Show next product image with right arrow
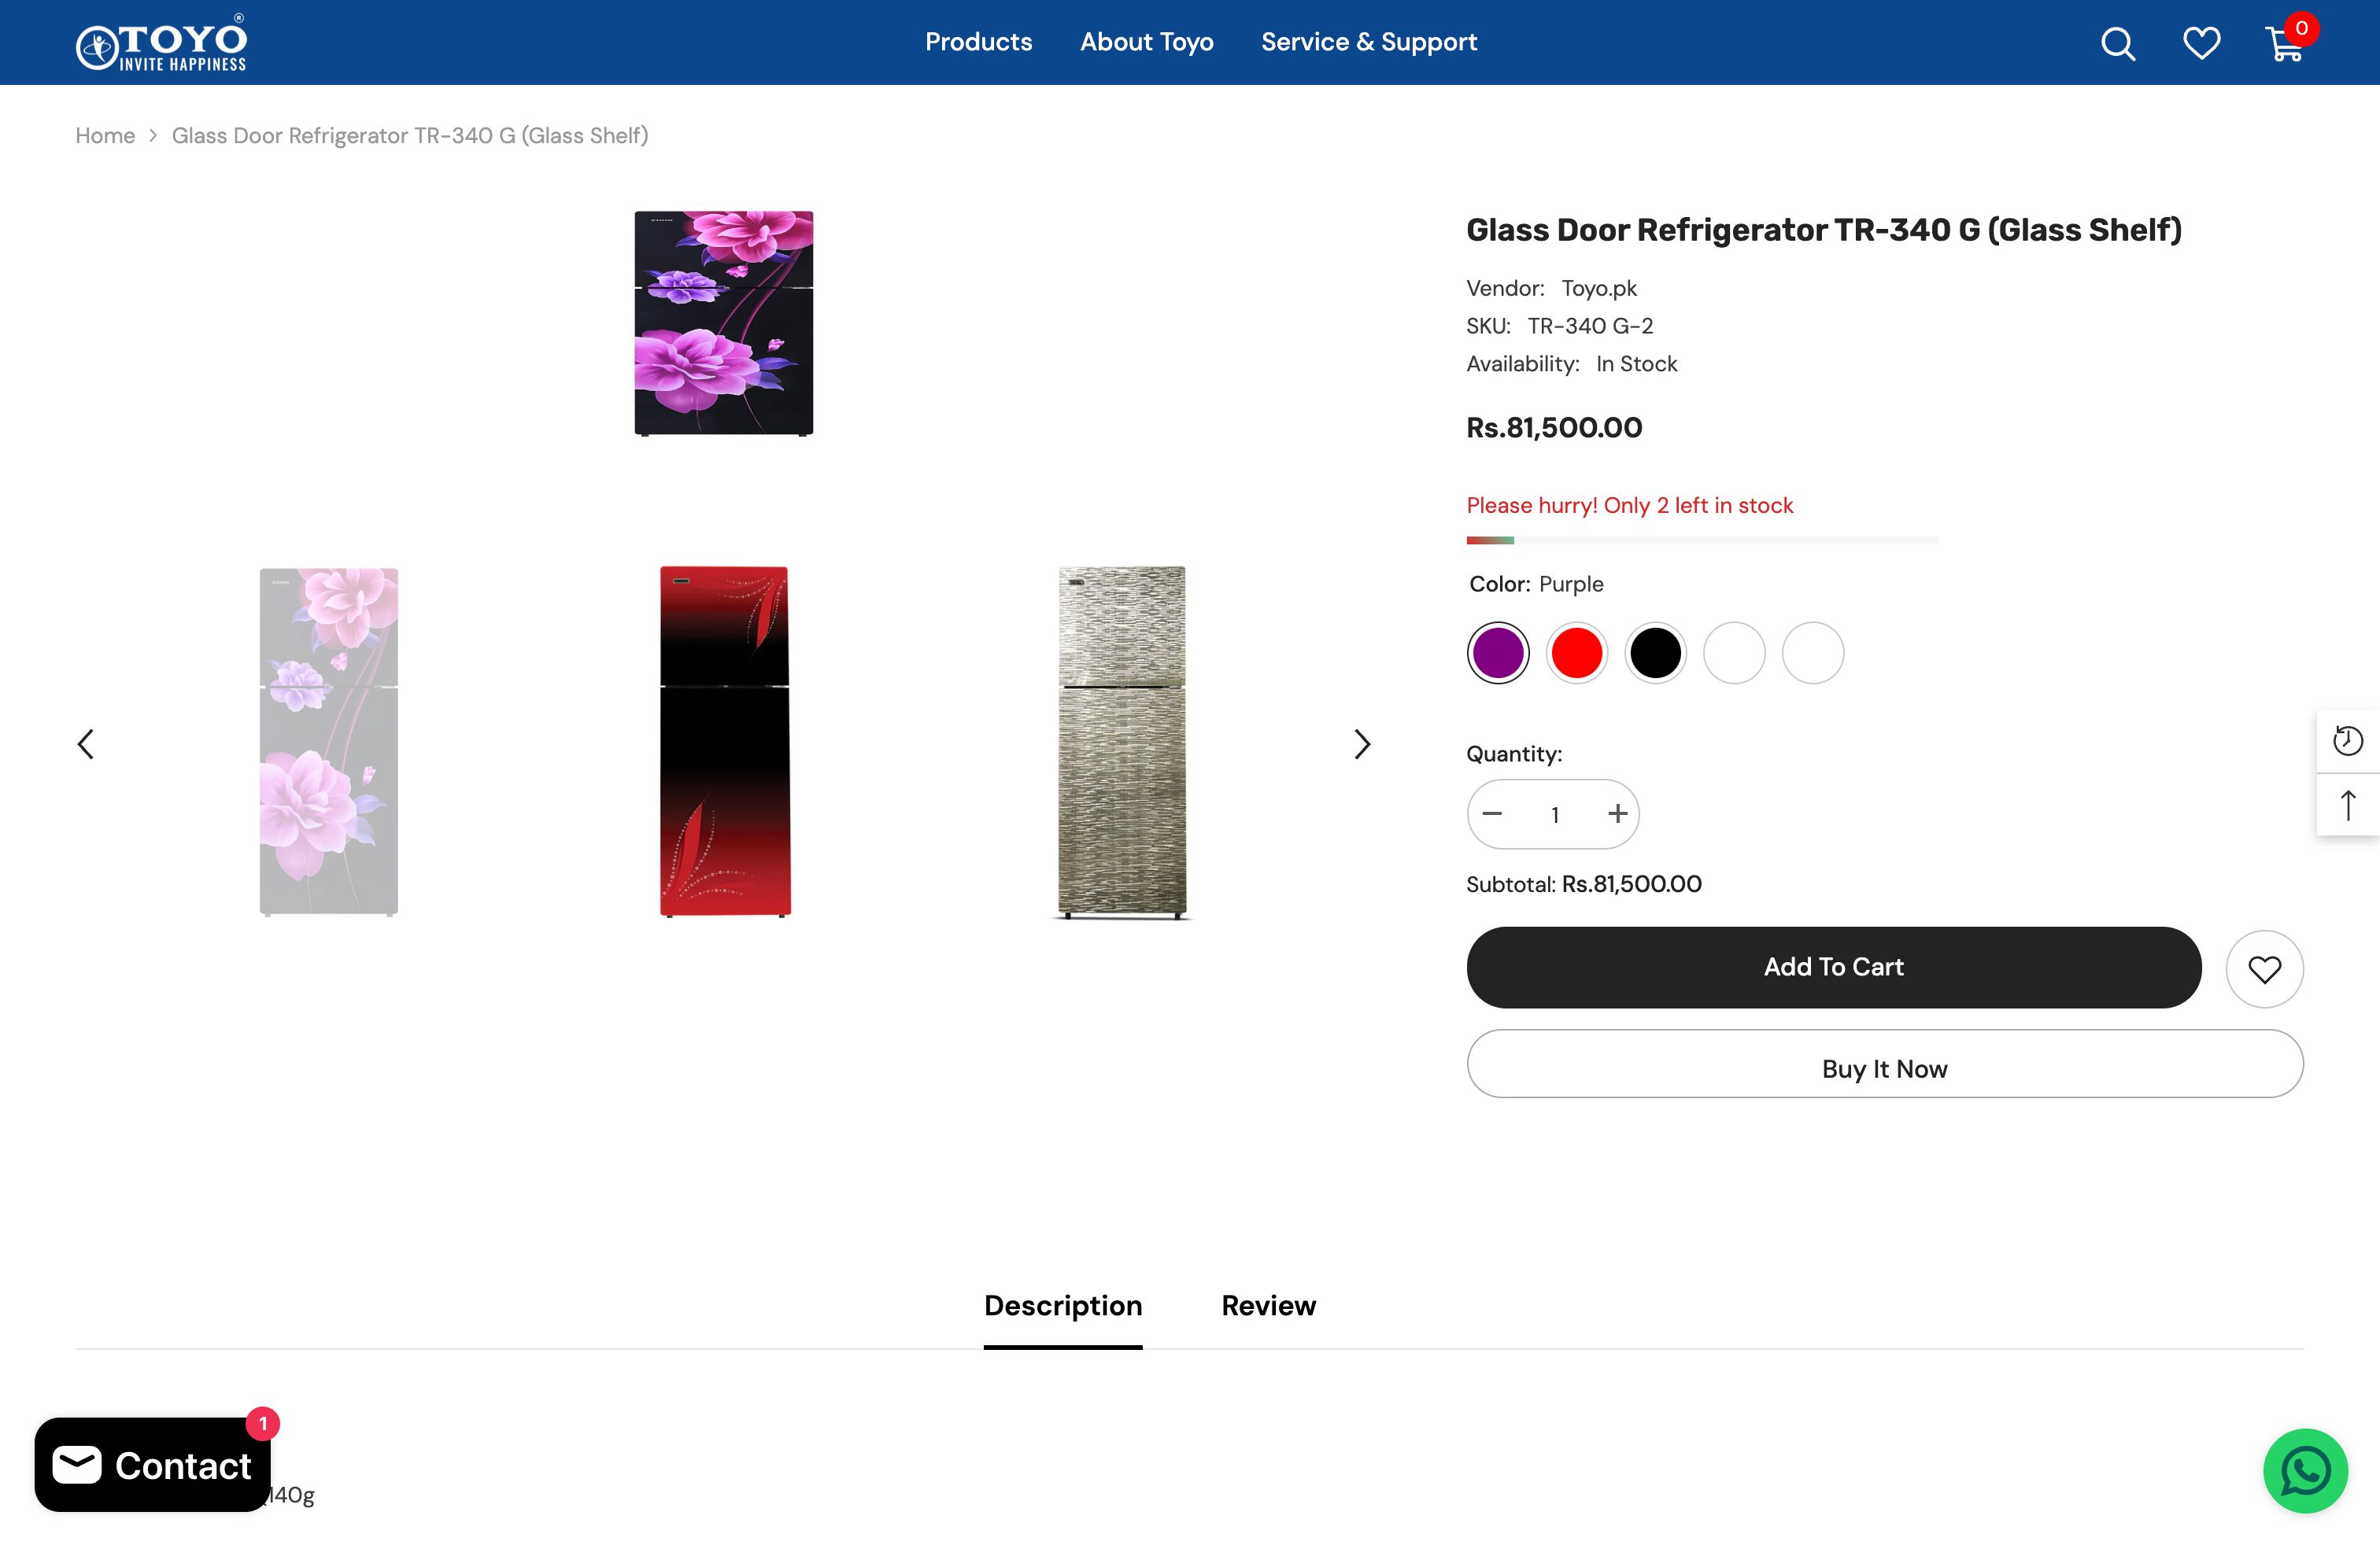The width and height of the screenshot is (2380, 1545). pyautogui.click(x=1361, y=743)
